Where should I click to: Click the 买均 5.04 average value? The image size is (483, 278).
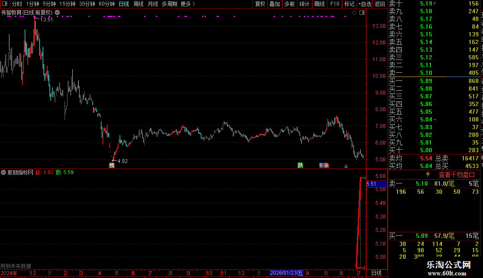point(426,166)
